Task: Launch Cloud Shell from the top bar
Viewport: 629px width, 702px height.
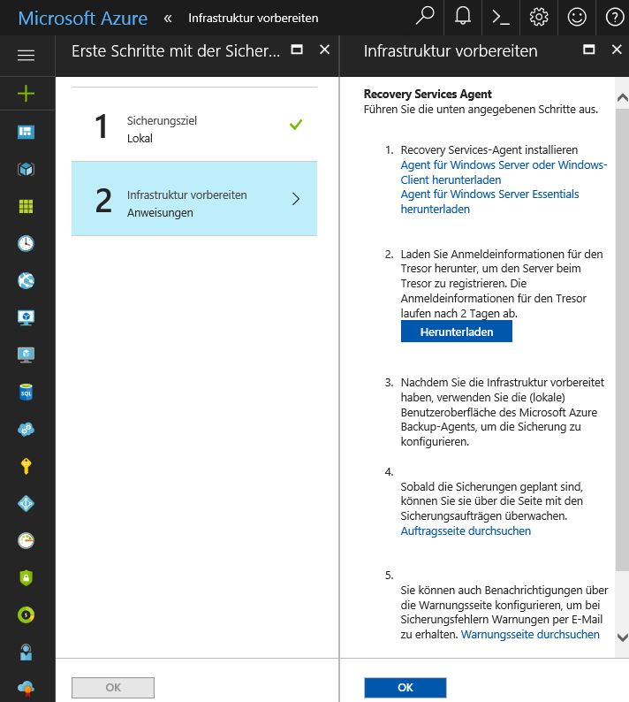Action: coord(501,17)
